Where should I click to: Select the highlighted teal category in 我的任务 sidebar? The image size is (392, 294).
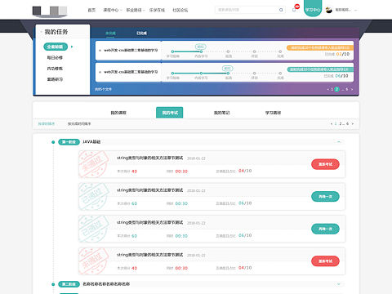[x=56, y=47]
